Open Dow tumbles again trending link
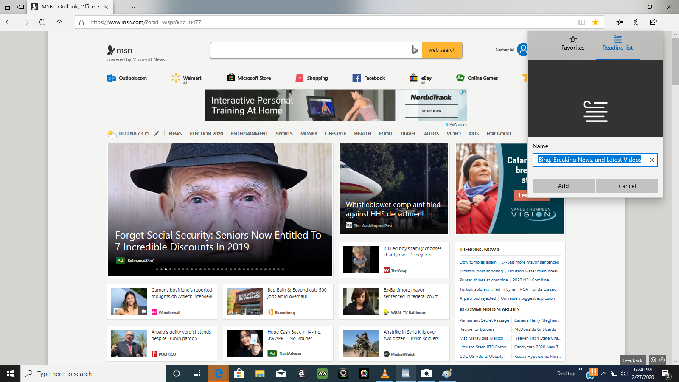The image size is (679, 382). (478, 262)
